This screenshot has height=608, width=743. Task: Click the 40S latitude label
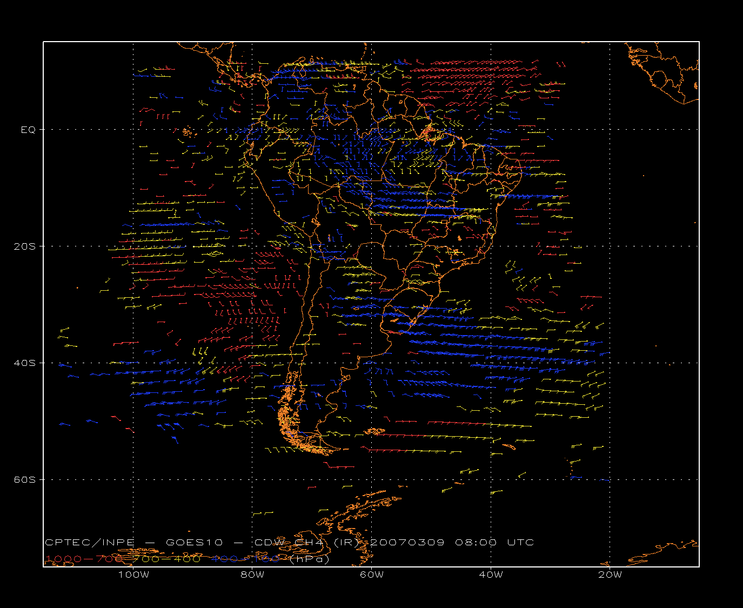click(x=25, y=363)
